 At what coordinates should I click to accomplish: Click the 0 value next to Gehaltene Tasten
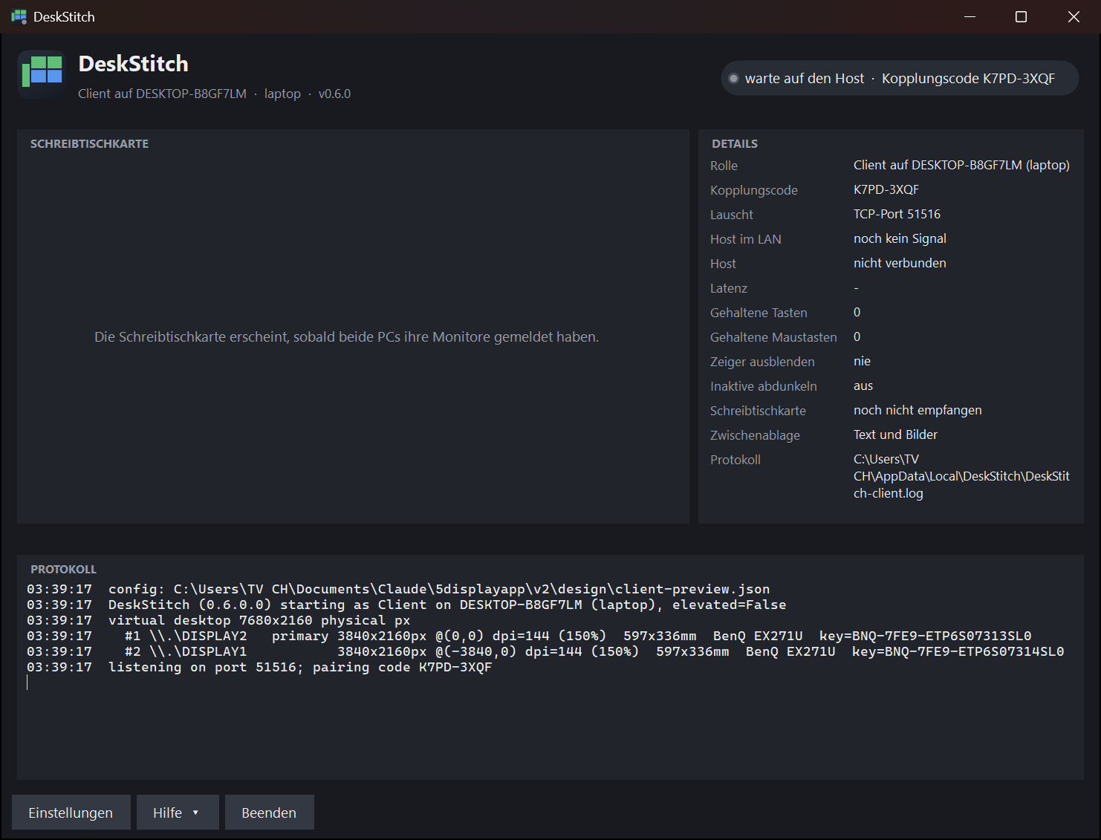click(857, 312)
